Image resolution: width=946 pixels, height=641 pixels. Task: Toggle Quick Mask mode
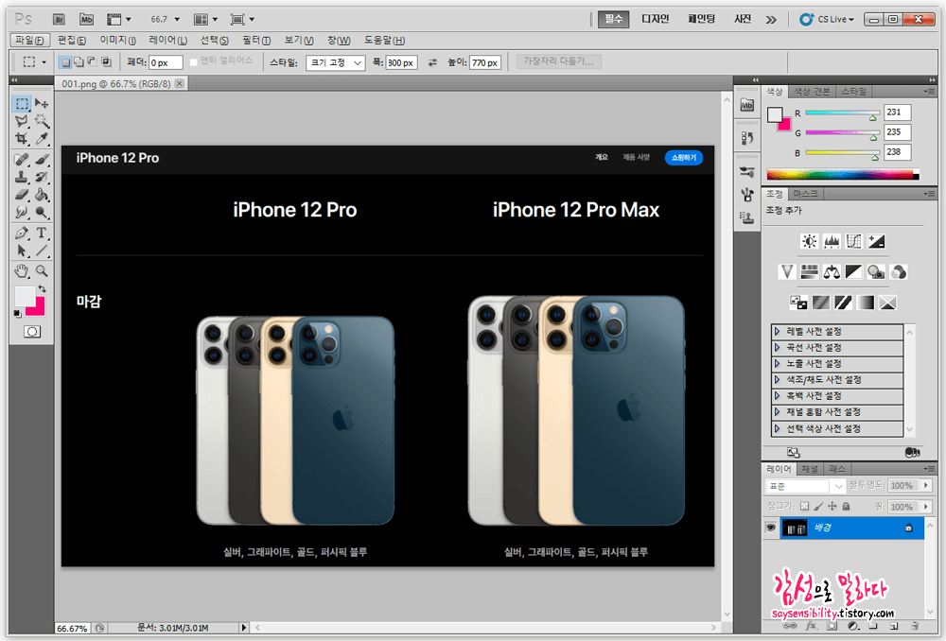32,332
